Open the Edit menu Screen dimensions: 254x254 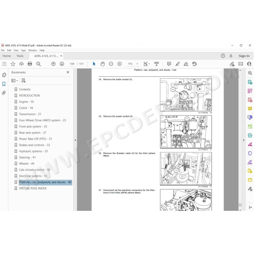pos(9,50)
